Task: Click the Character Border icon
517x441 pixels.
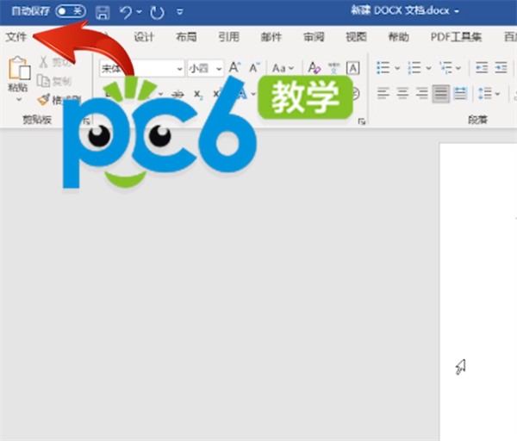Action: pos(352,68)
